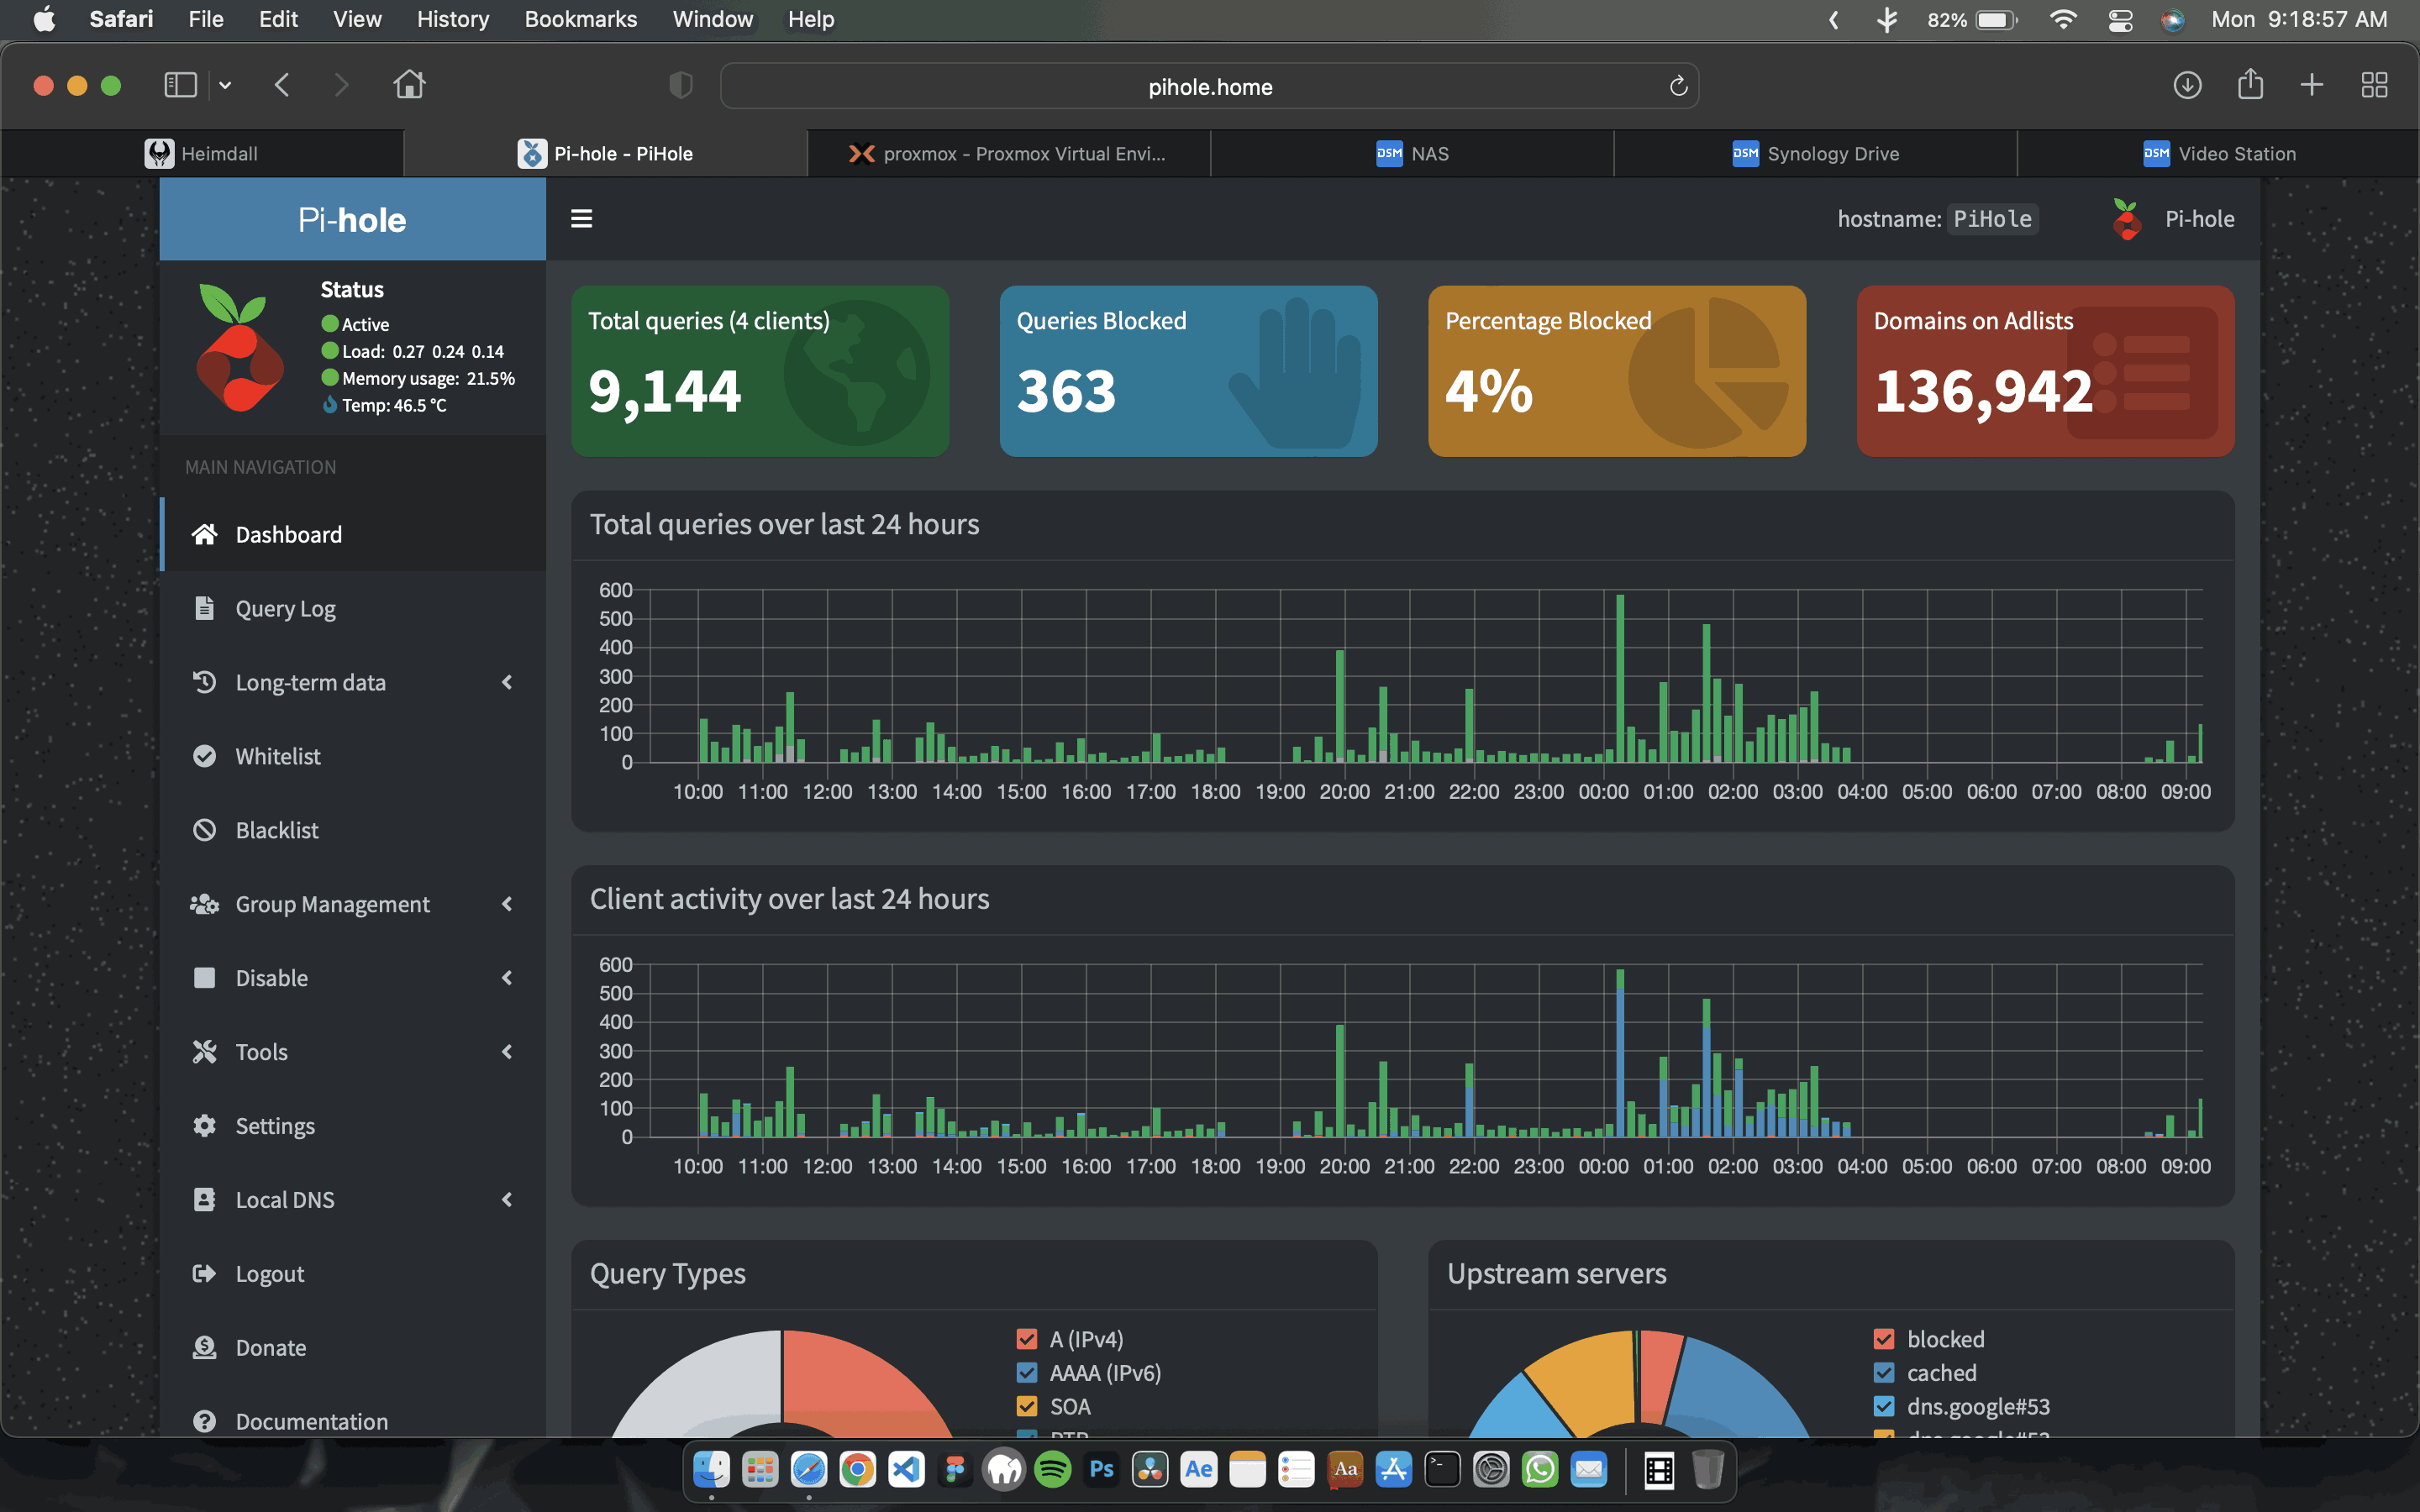This screenshot has width=2420, height=1512.
Task: Switch to the Synology Drive tab
Action: [x=1815, y=153]
